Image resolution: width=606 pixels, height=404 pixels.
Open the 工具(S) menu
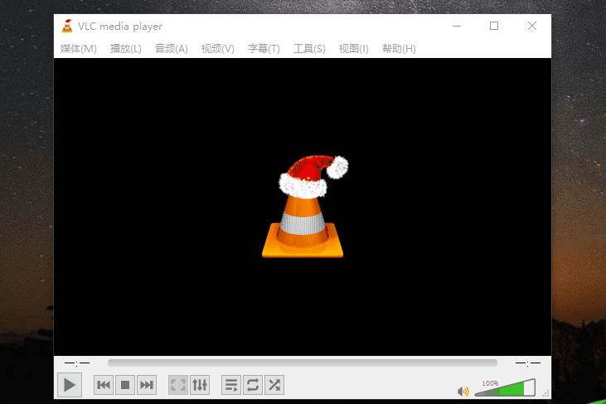pyautogui.click(x=309, y=49)
